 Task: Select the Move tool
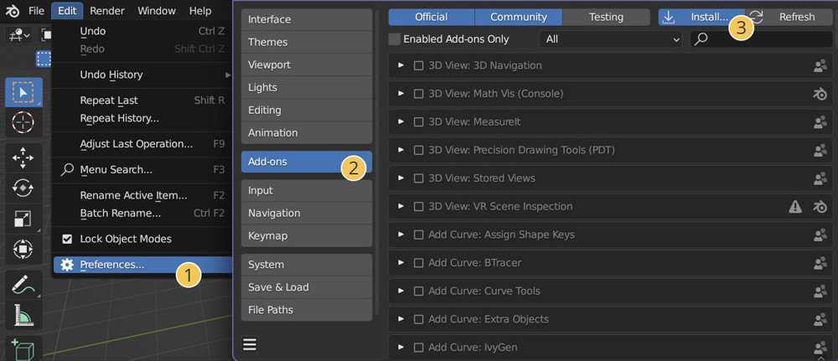[23, 157]
